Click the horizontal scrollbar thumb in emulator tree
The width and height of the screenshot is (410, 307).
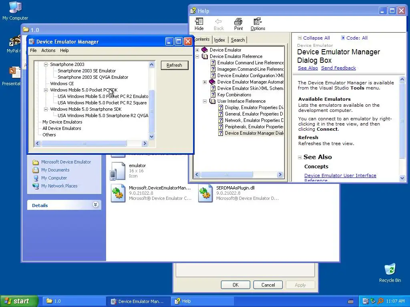tap(84, 144)
